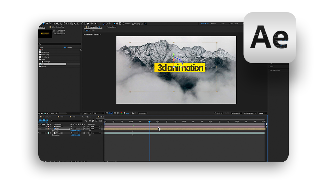Collapse the Title layer properties

[46, 129]
